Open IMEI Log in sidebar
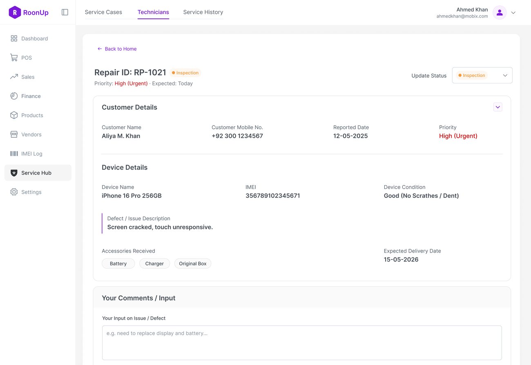Image resolution: width=531 pixels, height=365 pixels. coord(38,154)
